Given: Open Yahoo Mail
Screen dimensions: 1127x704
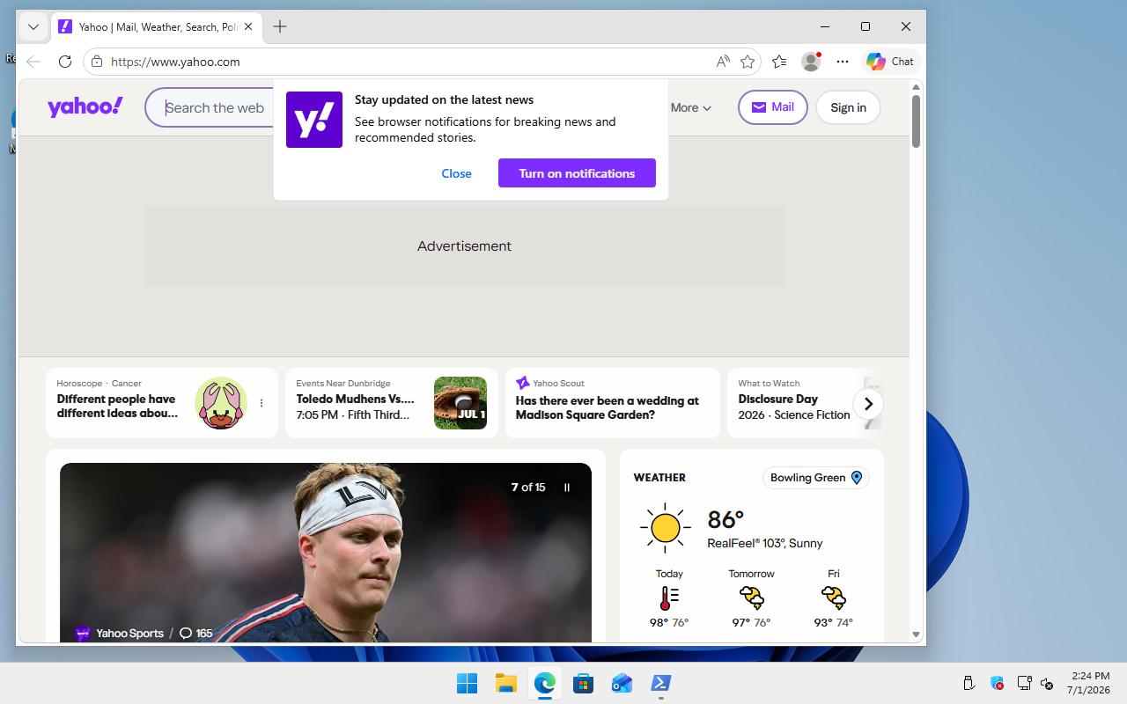Looking at the screenshot, I should point(772,107).
